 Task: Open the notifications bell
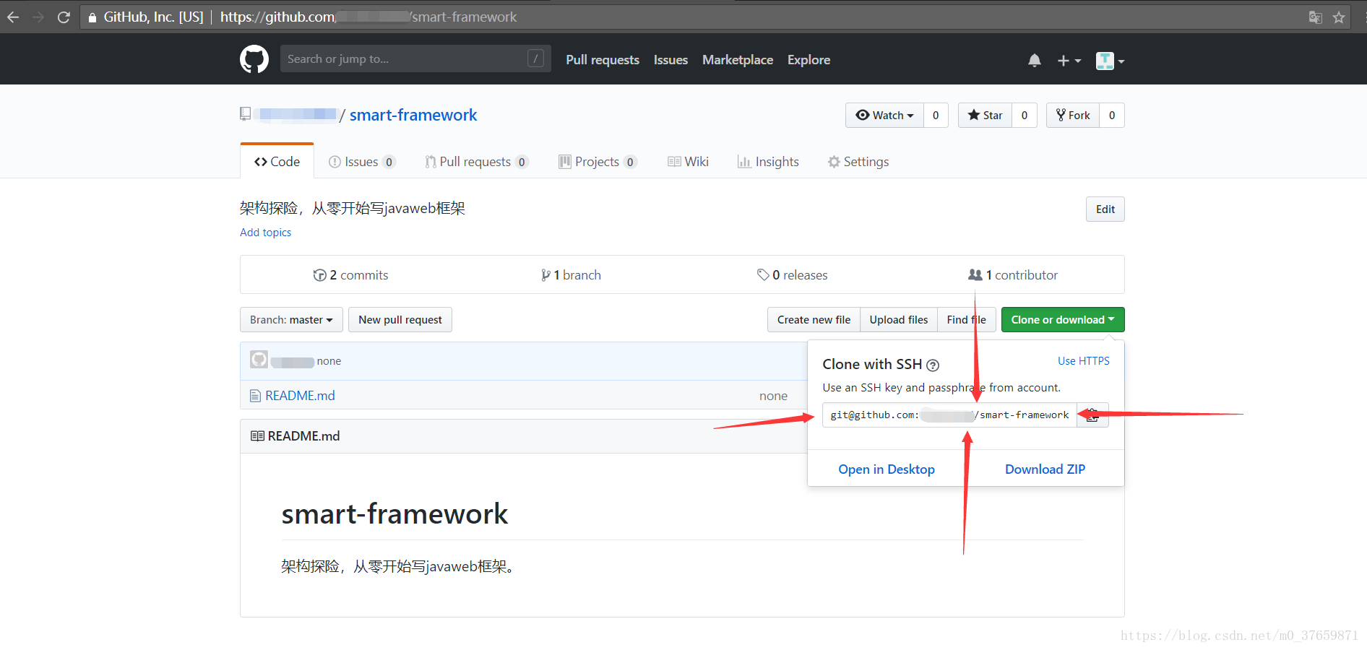pyautogui.click(x=1035, y=61)
